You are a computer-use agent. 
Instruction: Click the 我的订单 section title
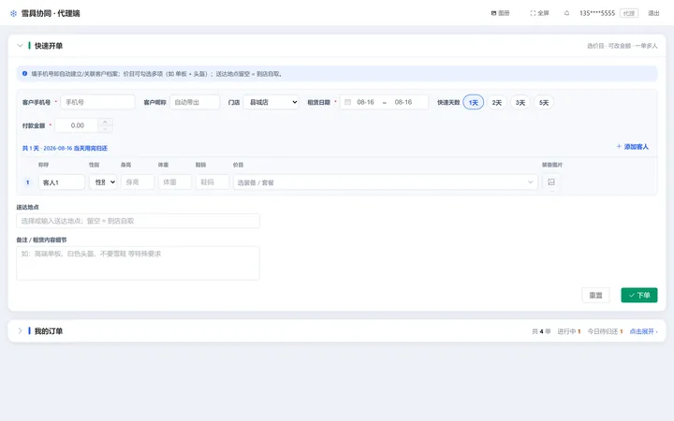pos(49,331)
